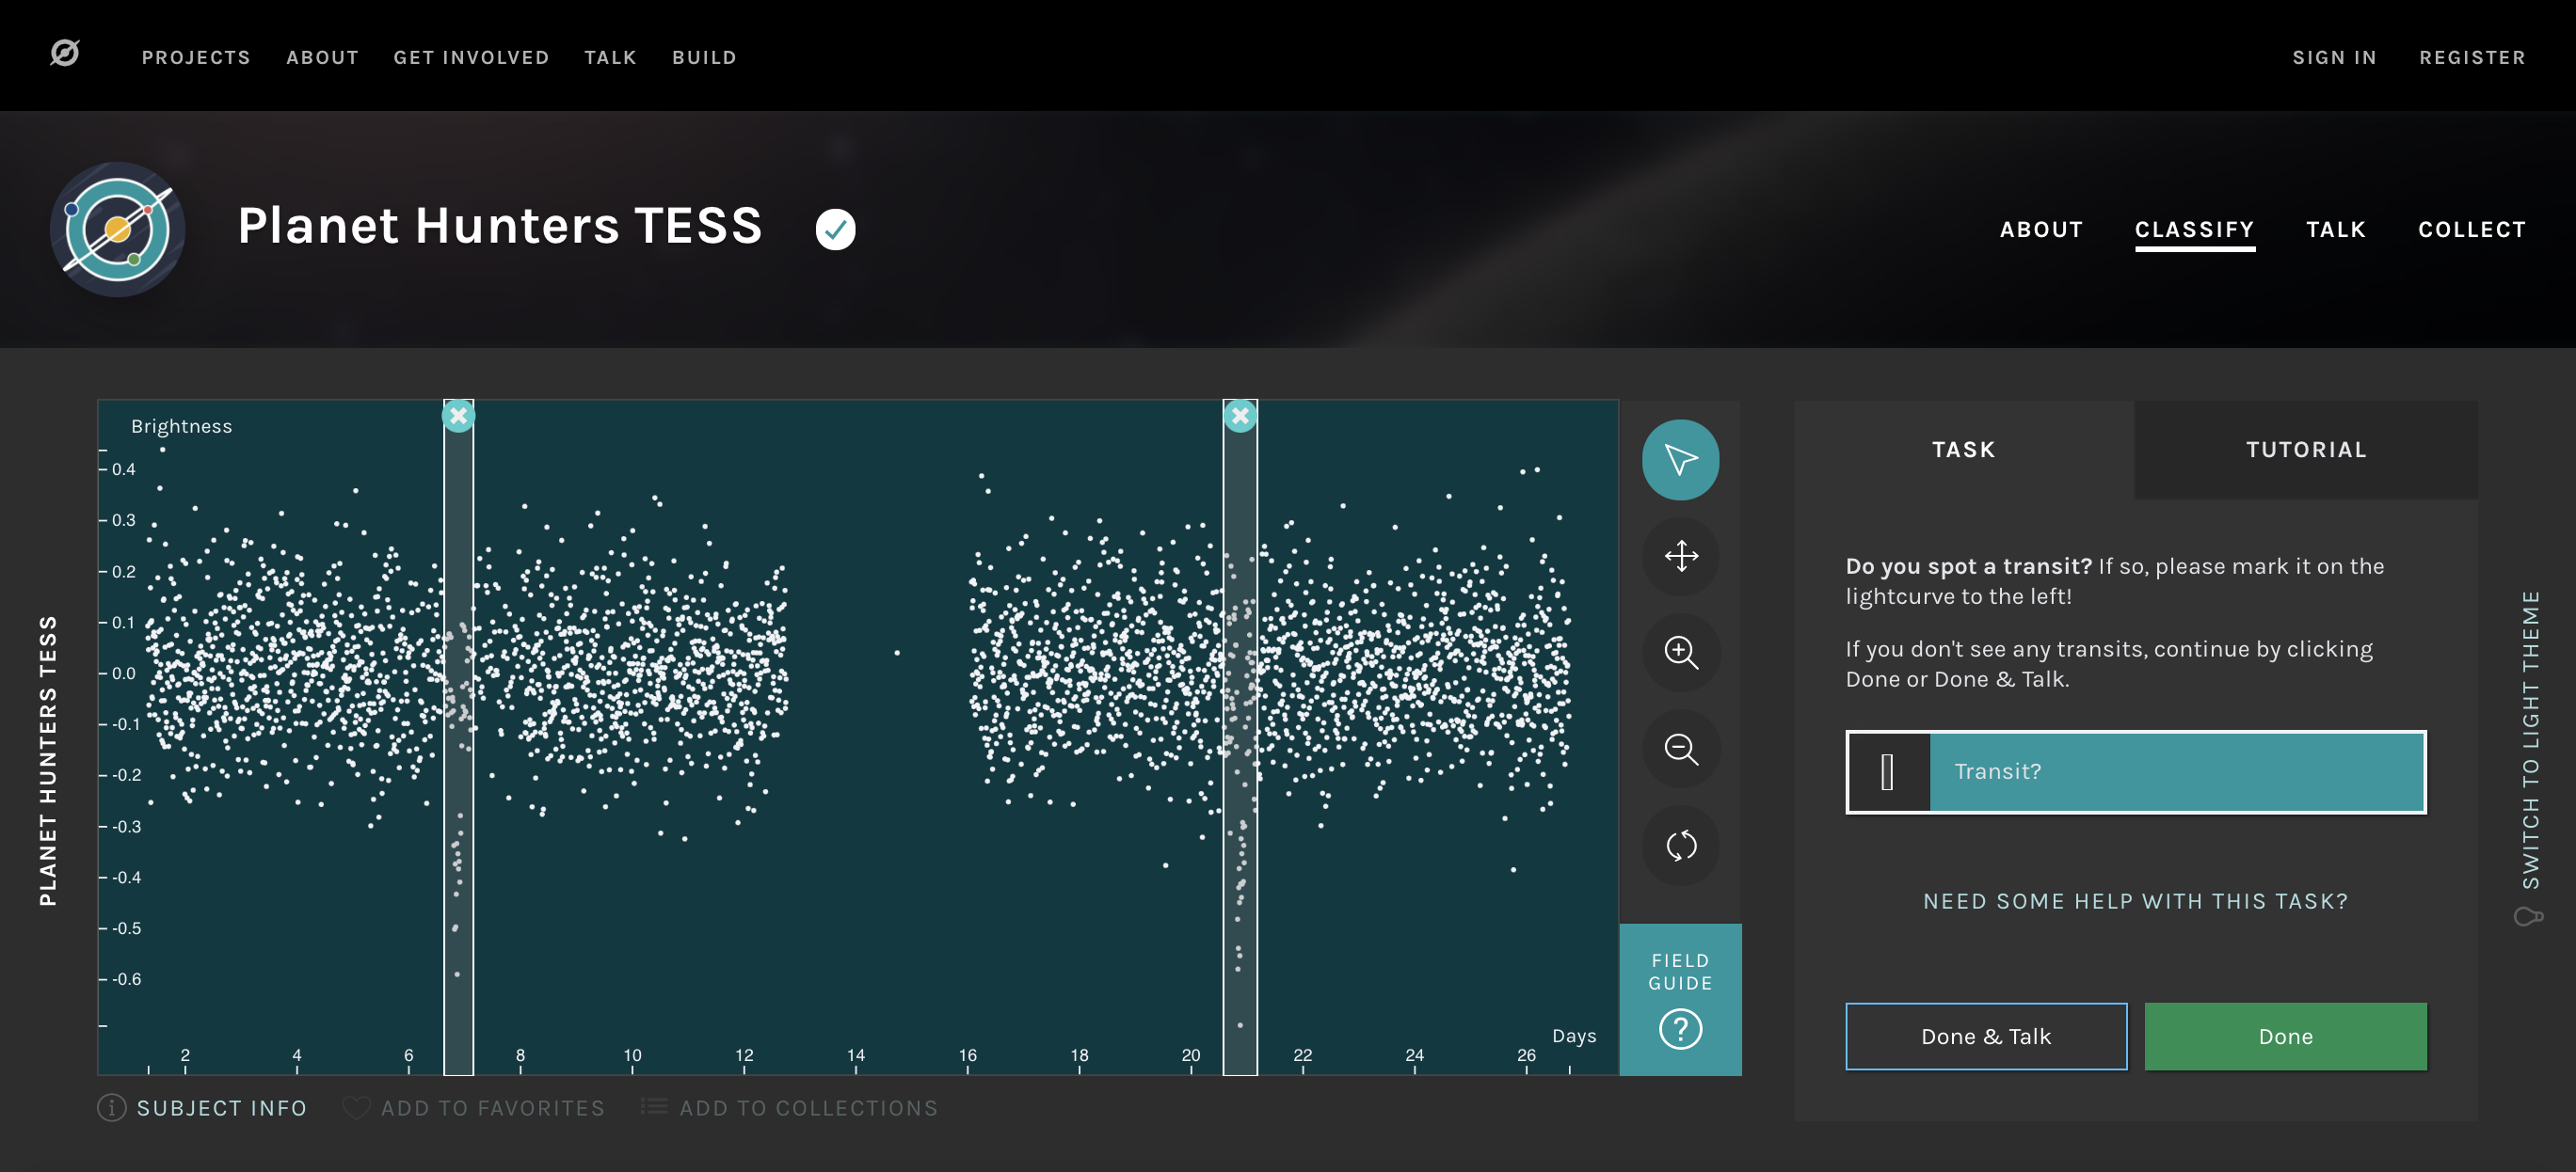Click the green Done button
This screenshot has height=1172, width=2576.
coord(2285,1037)
